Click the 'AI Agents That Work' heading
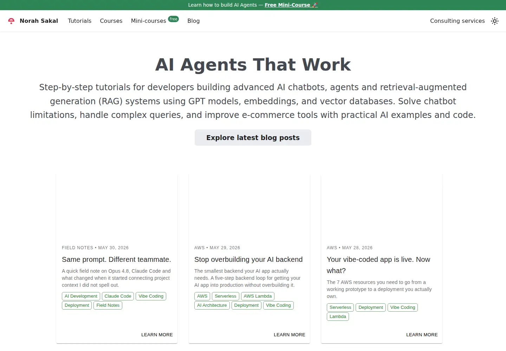 [x=253, y=65]
